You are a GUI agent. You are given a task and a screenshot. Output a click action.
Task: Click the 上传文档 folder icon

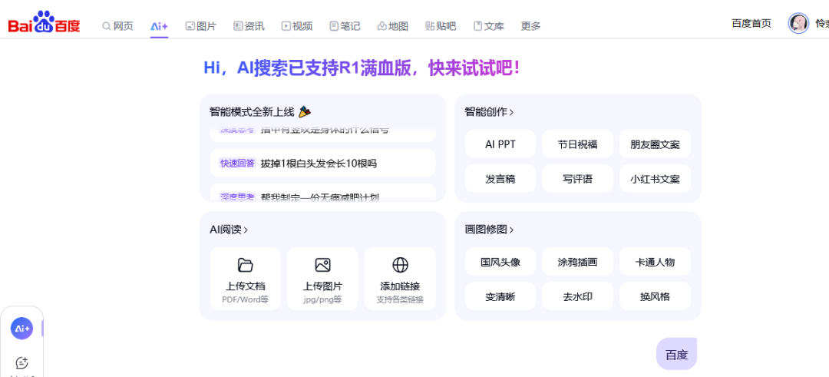(x=246, y=264)
